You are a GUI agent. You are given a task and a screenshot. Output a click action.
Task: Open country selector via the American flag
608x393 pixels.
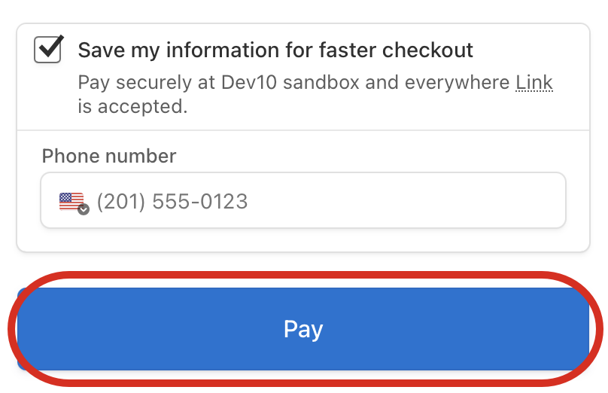click(x=71, y=202)
